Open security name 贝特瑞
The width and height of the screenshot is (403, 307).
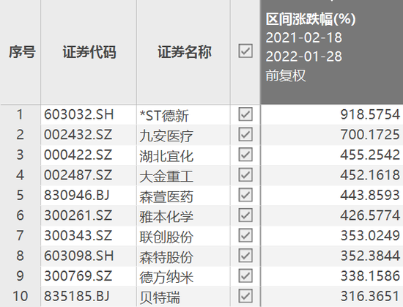pos(160,297)
